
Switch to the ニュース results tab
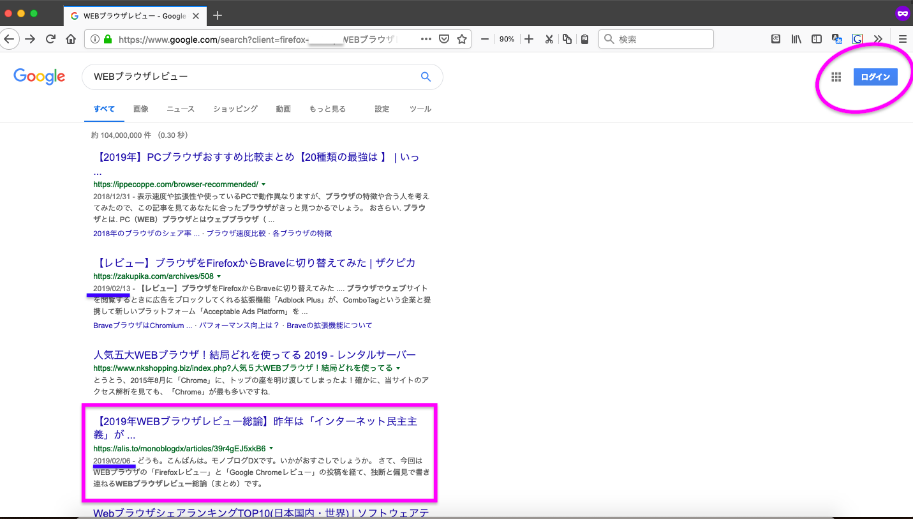click(181, 109)
